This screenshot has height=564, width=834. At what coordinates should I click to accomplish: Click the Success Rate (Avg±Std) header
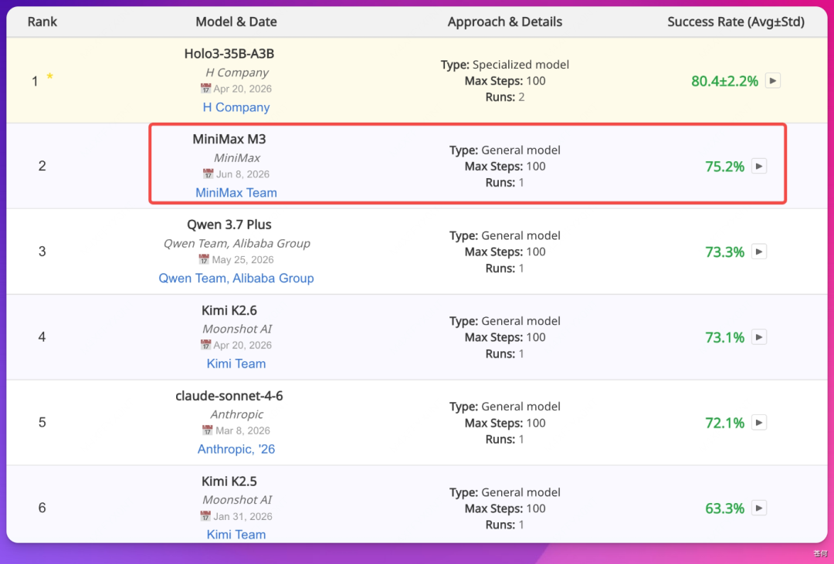[x=736, y=22]
